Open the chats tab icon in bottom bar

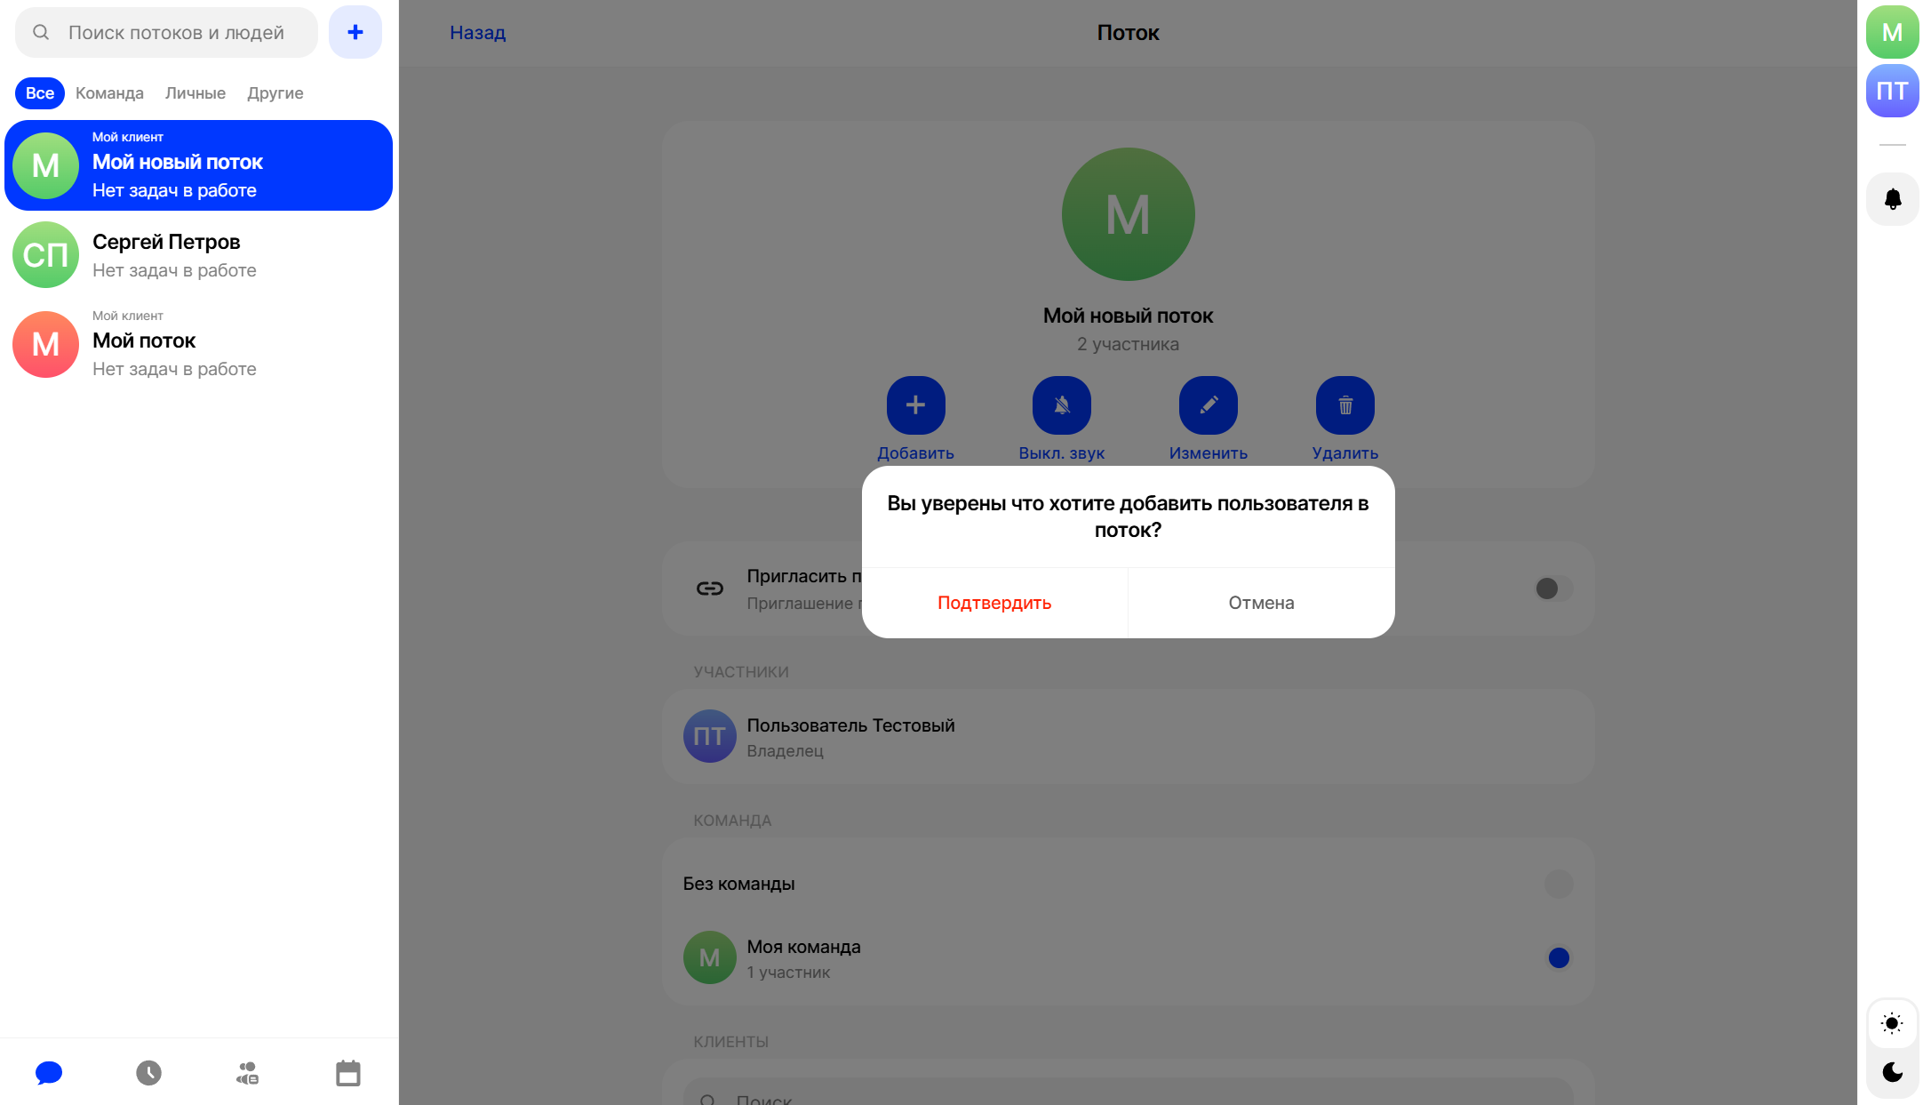coord(49,1073)
